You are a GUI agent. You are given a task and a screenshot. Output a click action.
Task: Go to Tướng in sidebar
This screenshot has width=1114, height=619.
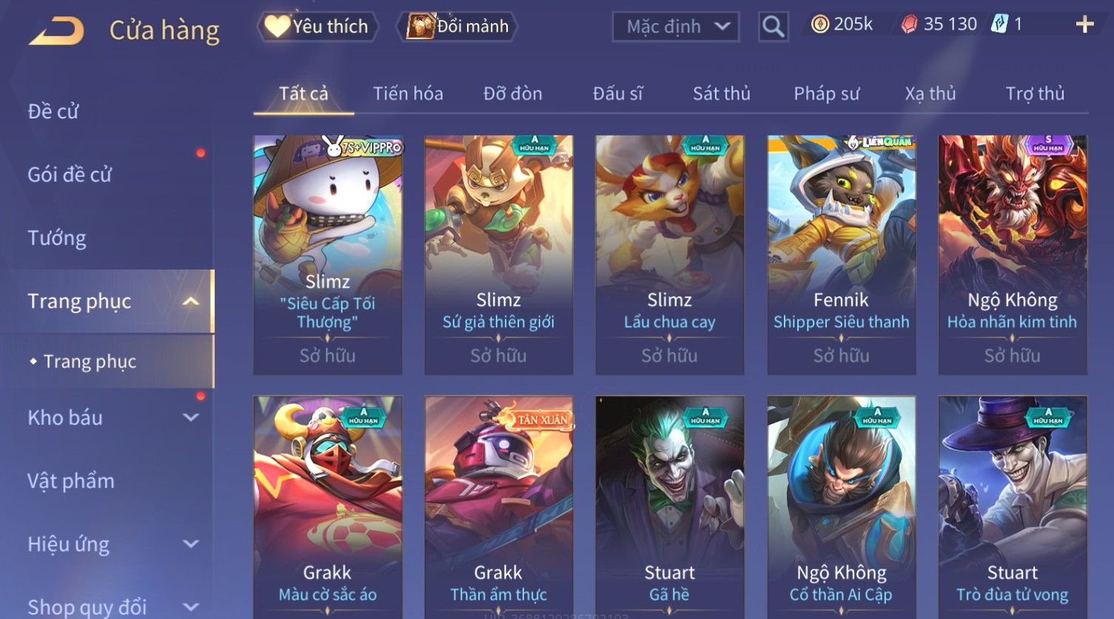(x=57, y=238)
